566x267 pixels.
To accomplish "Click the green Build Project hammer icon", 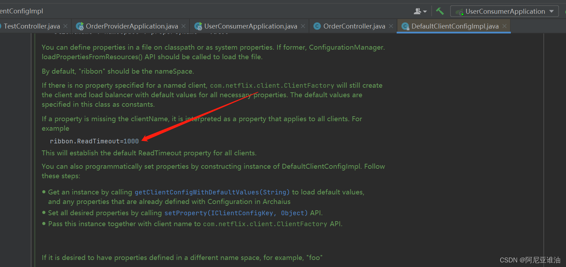I will coord(440,11).
